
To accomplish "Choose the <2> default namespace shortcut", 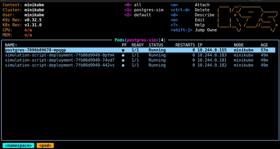I will tap(138, 15).
